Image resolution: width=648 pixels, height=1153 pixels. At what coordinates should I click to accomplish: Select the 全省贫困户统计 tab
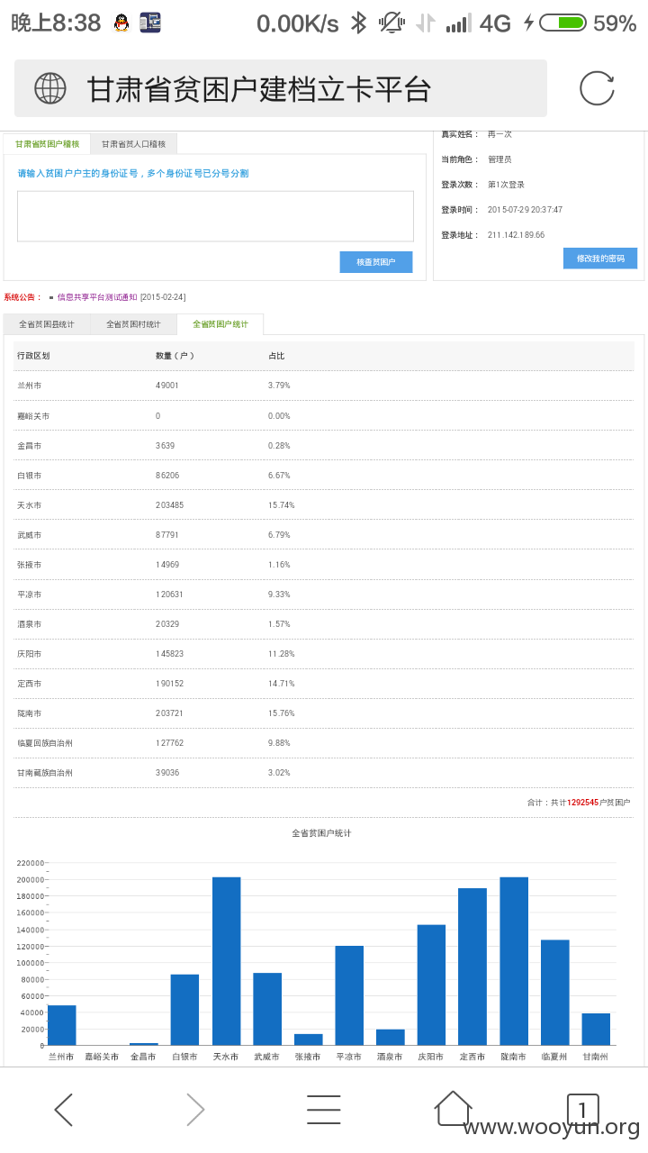point(220,324)
